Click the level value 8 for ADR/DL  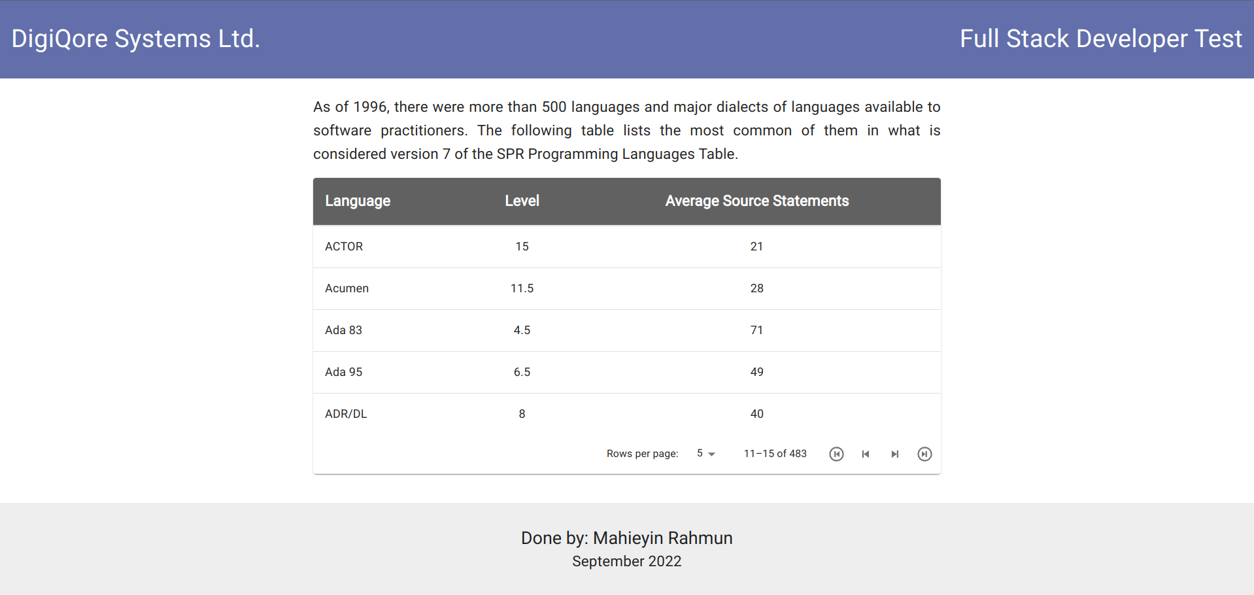(x=522, y=414)
